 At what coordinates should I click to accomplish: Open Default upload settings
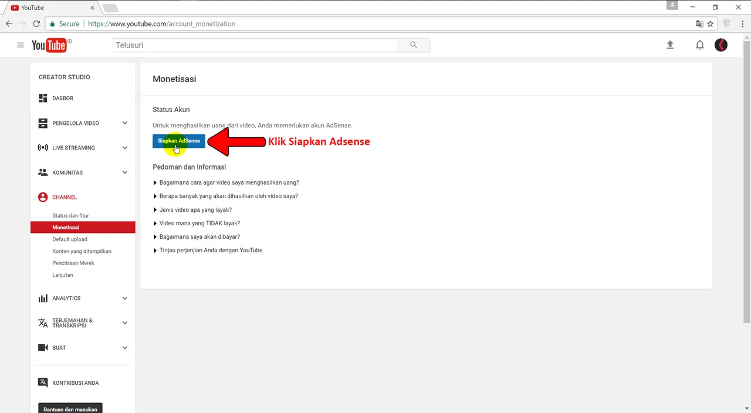pyautogui.click(x=70, y=239)
